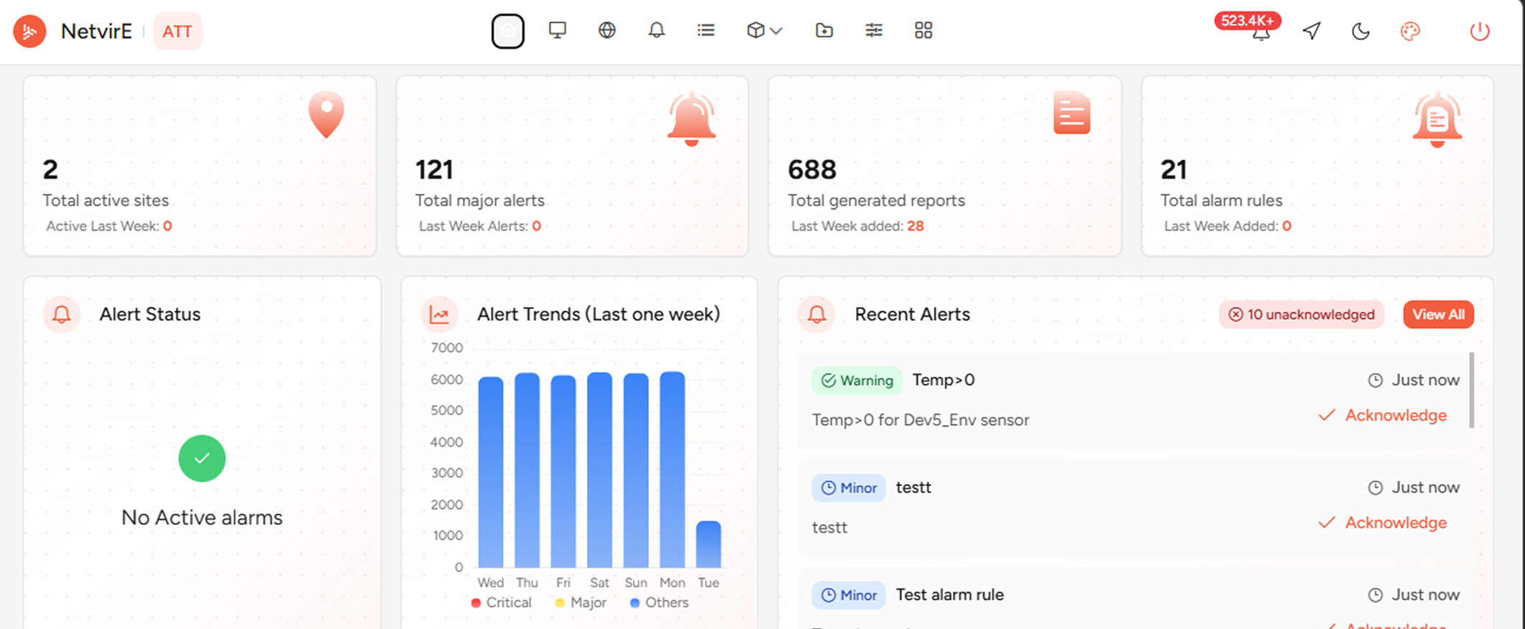Click the Recent Alerts bell icon
The height and width of the screenshot is (629, 1525).
(x=816, y=314)
